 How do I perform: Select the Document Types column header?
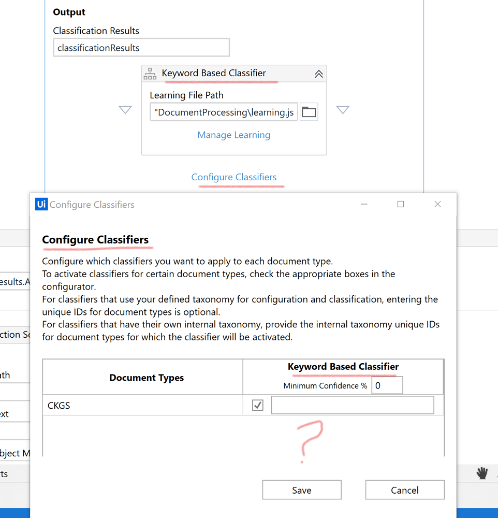click(147, 378)
